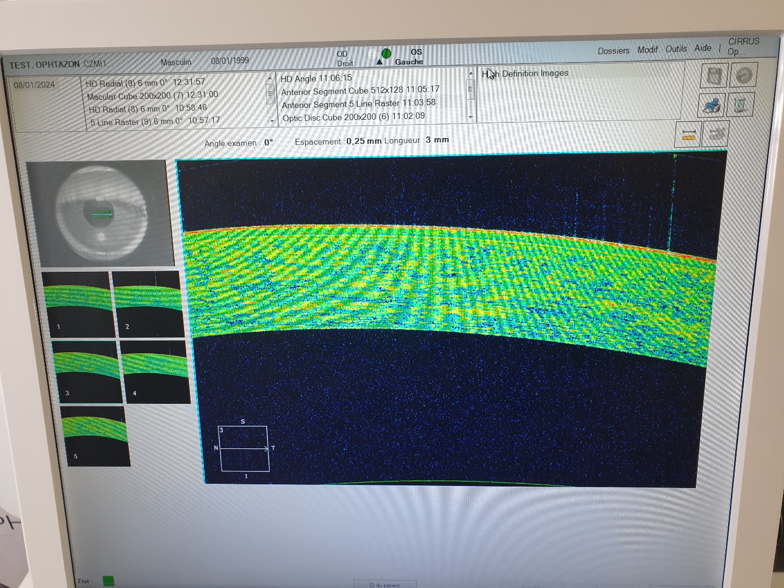Click the Espacement 0,25 mm value

point(364,141)
